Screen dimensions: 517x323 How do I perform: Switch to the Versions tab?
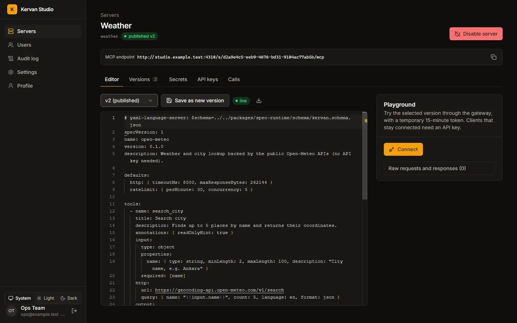pyautogui.click(x=143, y=79)
